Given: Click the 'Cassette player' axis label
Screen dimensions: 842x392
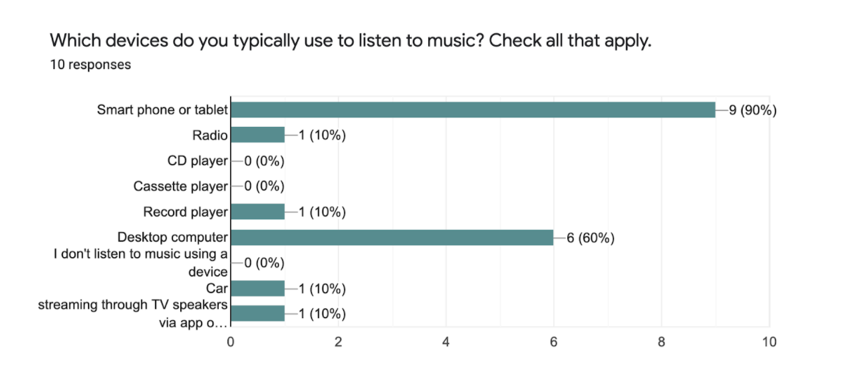Looking at the screenshot, I should point(180,187).
